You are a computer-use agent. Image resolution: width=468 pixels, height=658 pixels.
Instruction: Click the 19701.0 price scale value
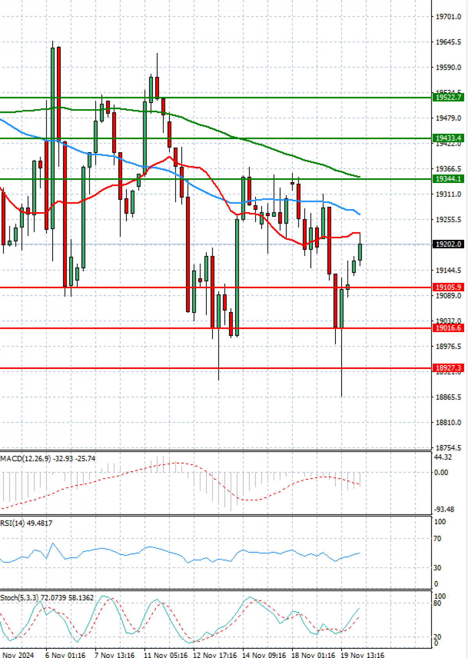[448, 17]
